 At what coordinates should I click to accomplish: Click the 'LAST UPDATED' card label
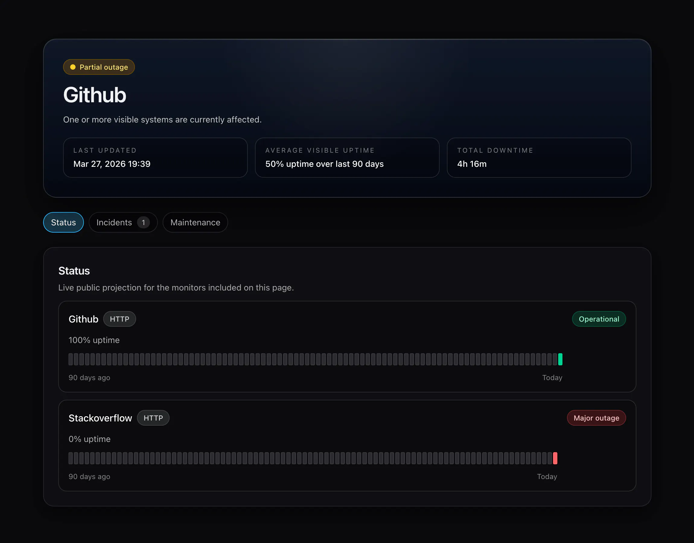pos(105,150)
